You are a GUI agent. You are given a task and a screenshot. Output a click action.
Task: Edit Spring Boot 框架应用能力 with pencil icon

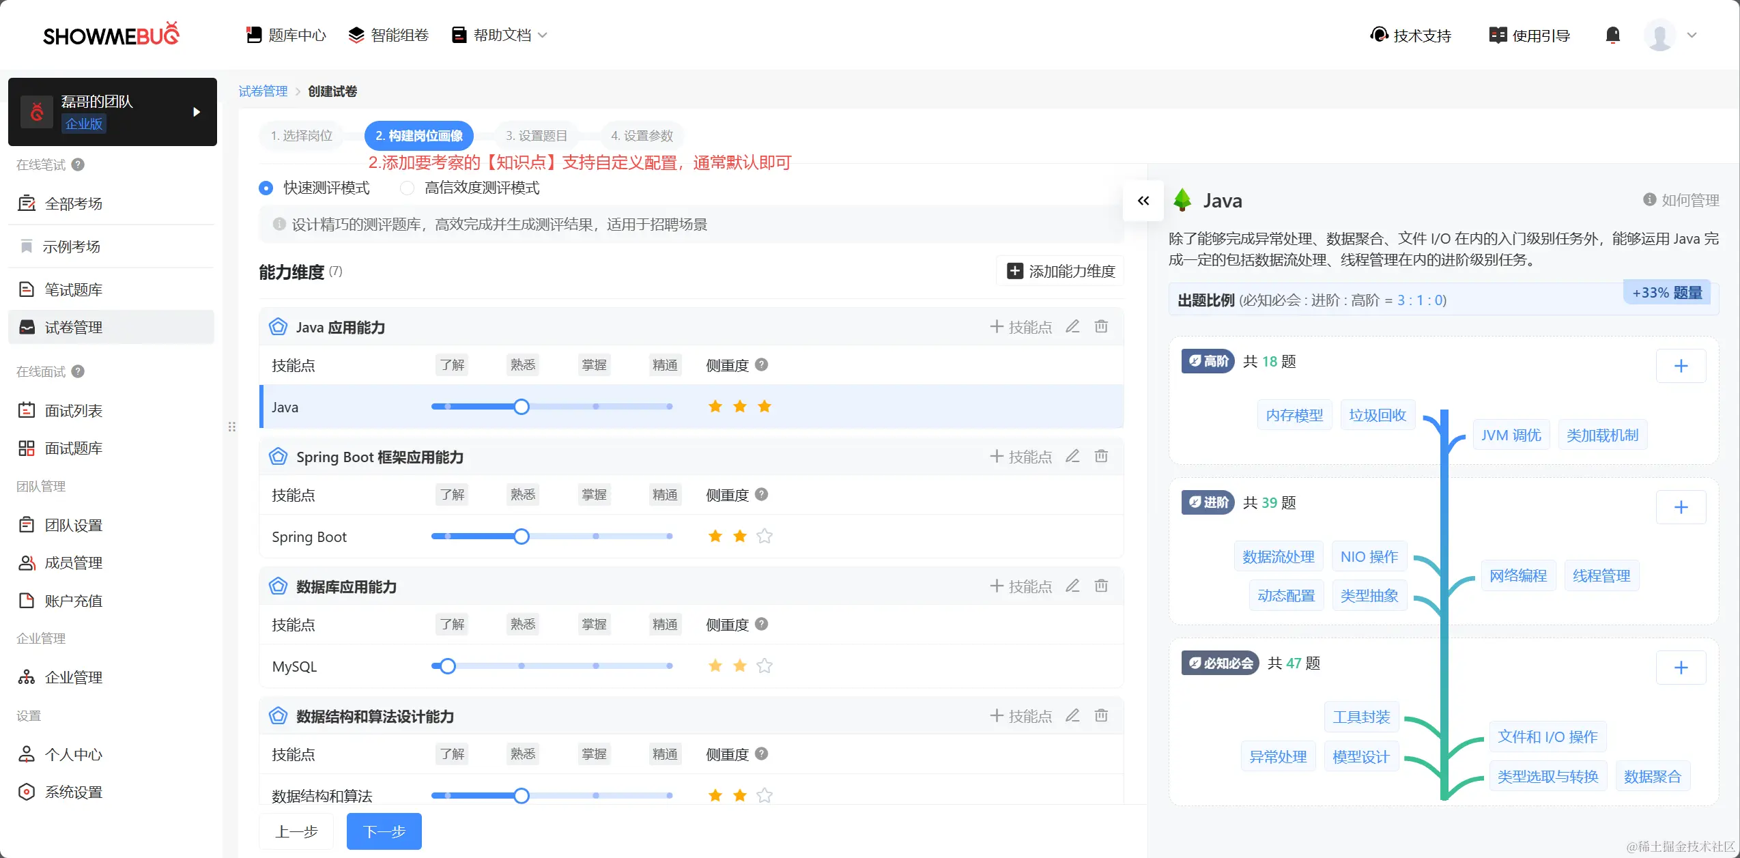(1072, 457)
